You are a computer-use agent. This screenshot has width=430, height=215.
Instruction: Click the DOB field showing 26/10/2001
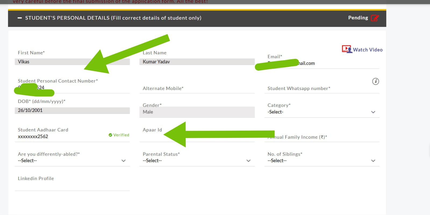click(x=72, y=110)
